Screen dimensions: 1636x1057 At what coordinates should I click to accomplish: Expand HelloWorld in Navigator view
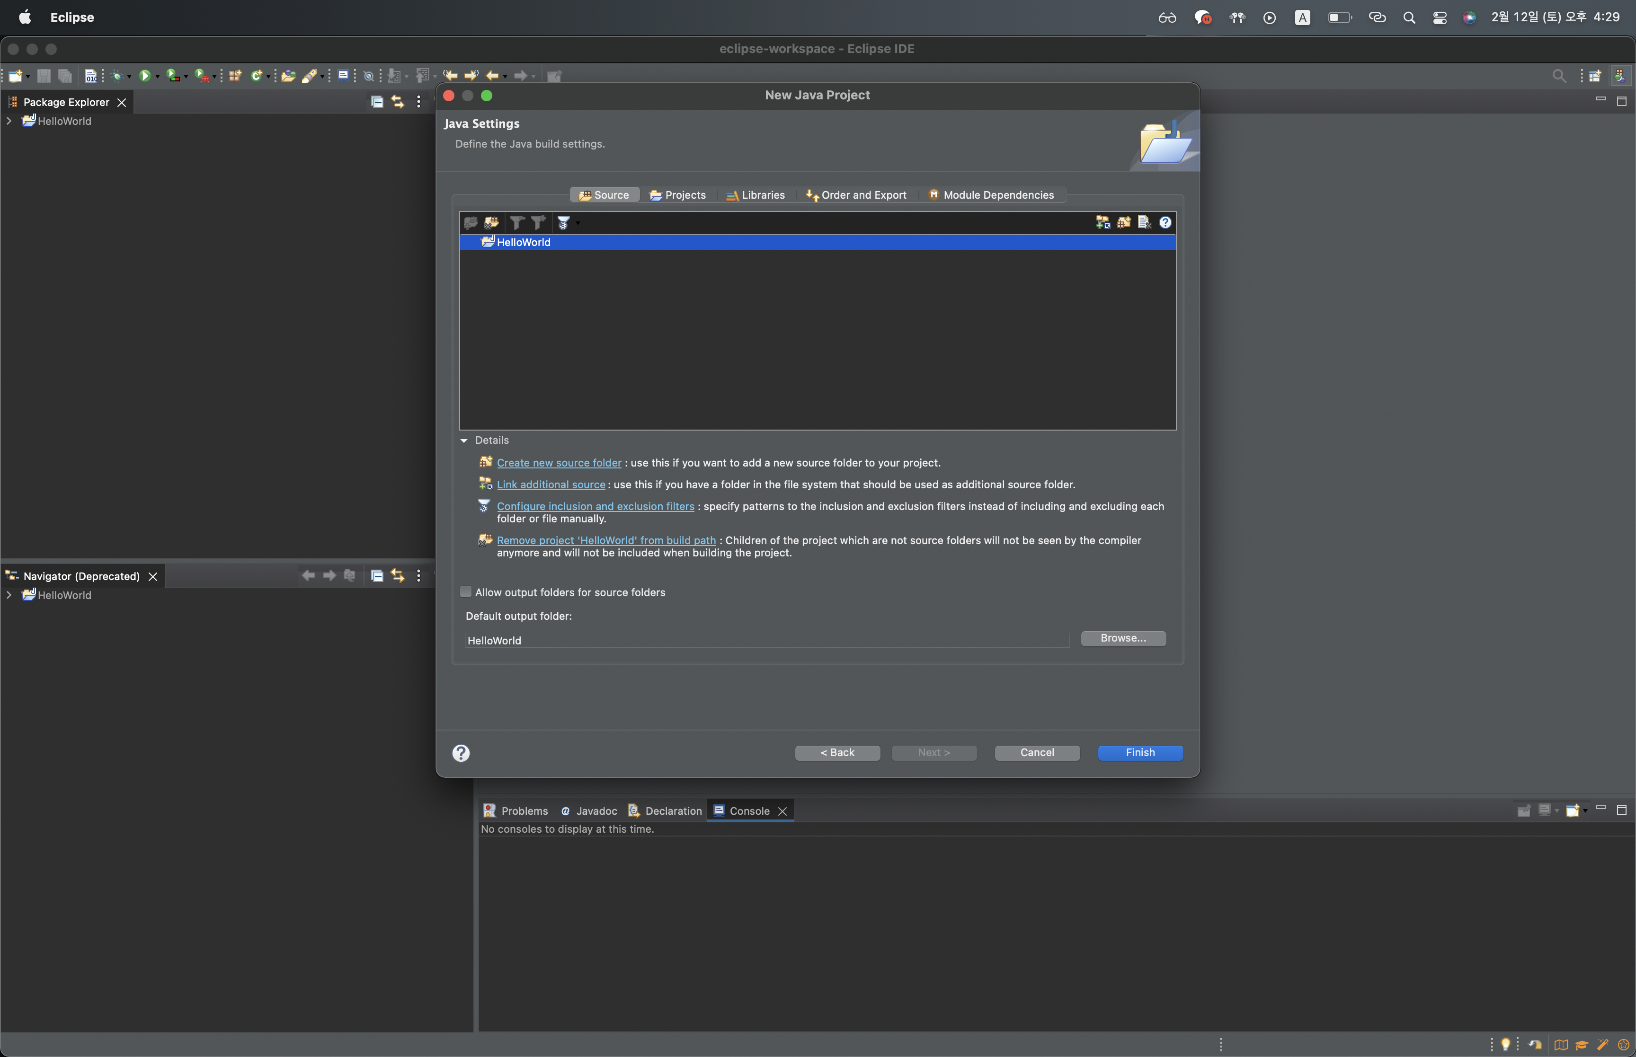point(9,595)
